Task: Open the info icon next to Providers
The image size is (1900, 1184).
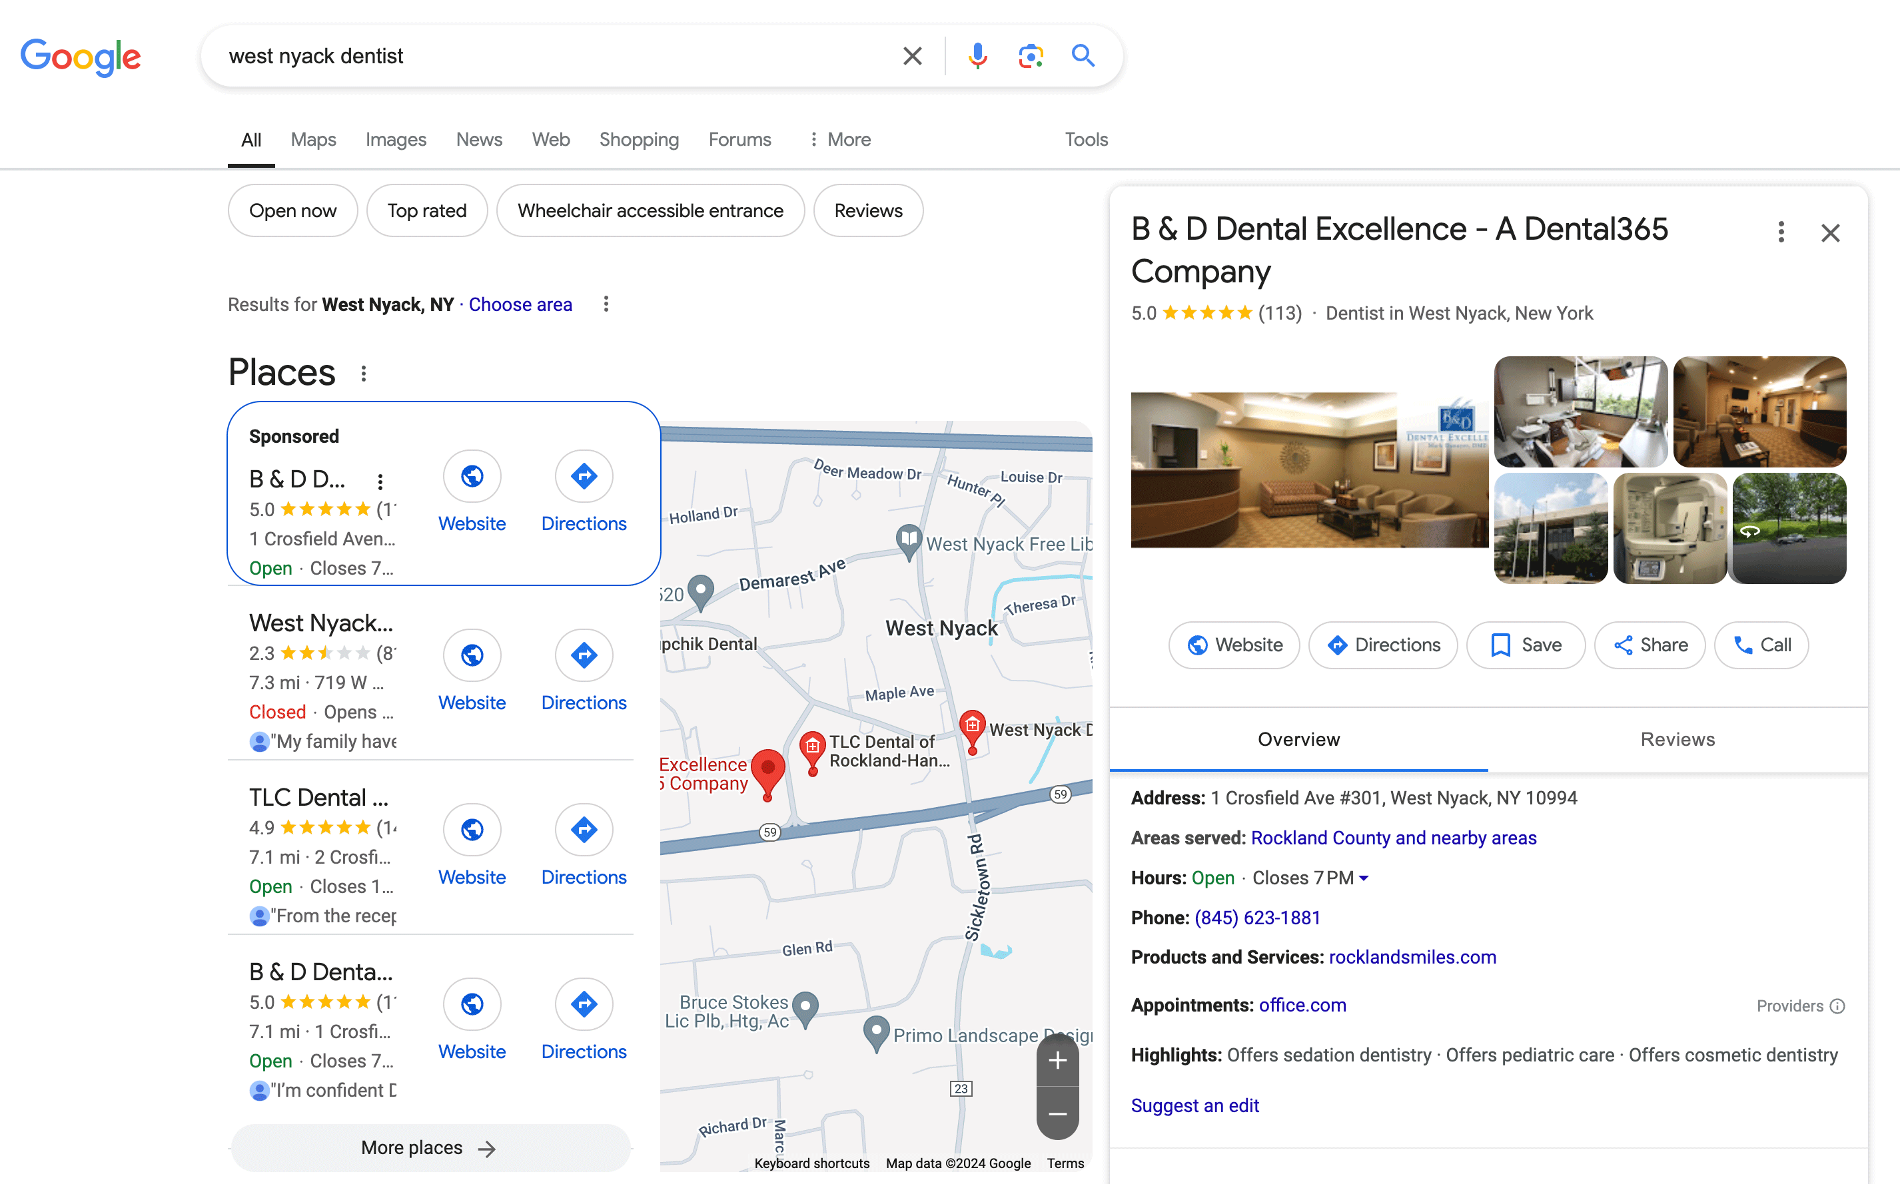Action: (x=1839, y=1006)
